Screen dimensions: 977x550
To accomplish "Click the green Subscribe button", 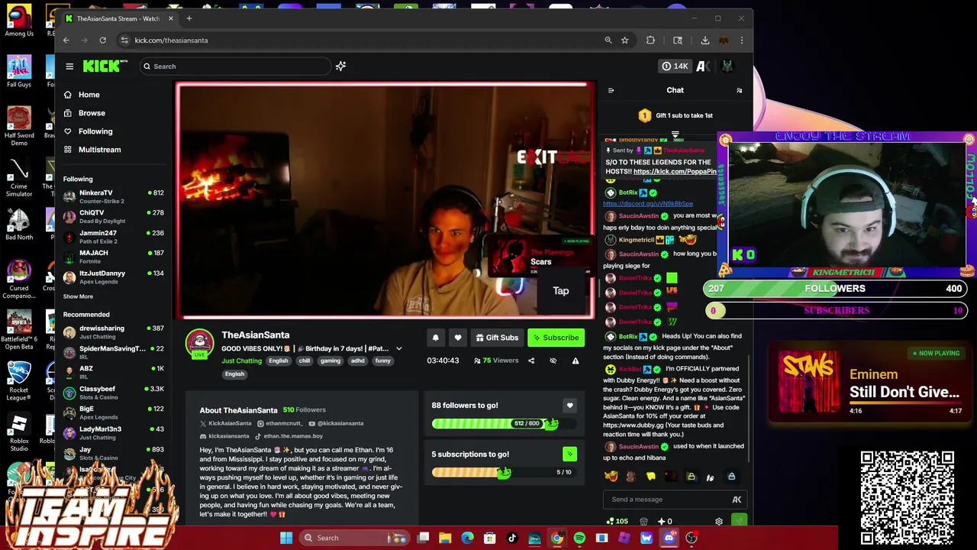I will click(x=556, y=338).
